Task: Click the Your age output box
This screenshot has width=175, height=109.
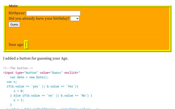Action: coord(26,45)
